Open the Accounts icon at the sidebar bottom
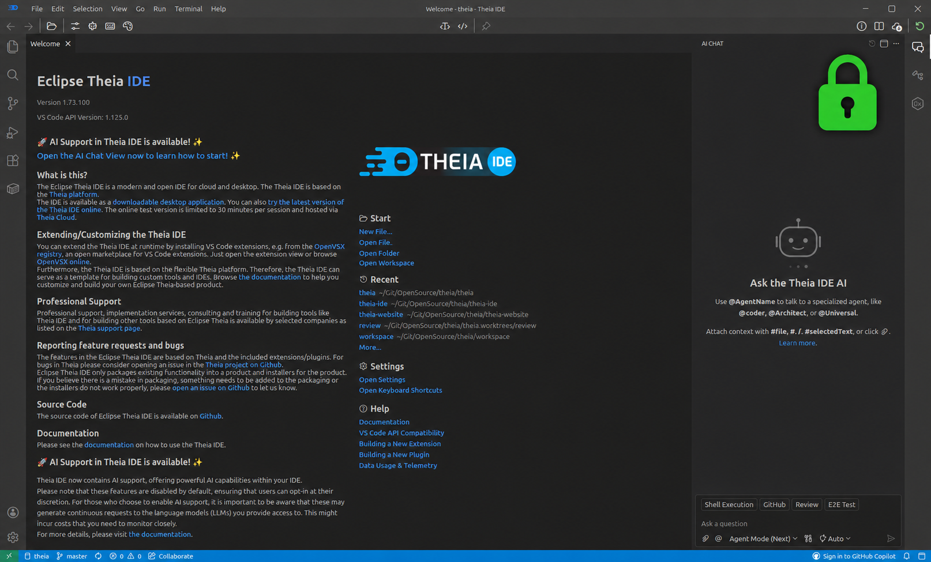This screenshot has height=562, width=931. click(x=13, y=512)
